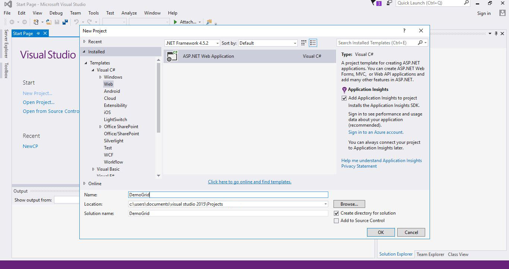Click the Undo toolbar icon

tap(76, 22)
